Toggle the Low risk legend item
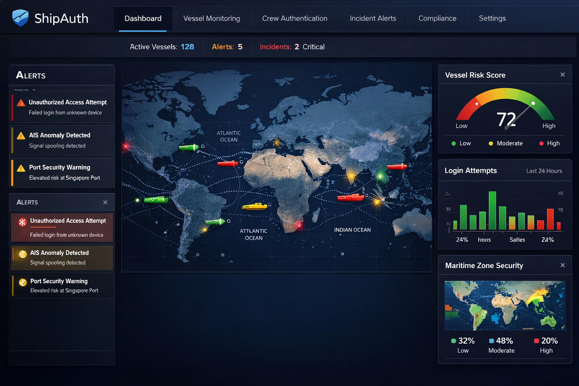 point(461,143)
